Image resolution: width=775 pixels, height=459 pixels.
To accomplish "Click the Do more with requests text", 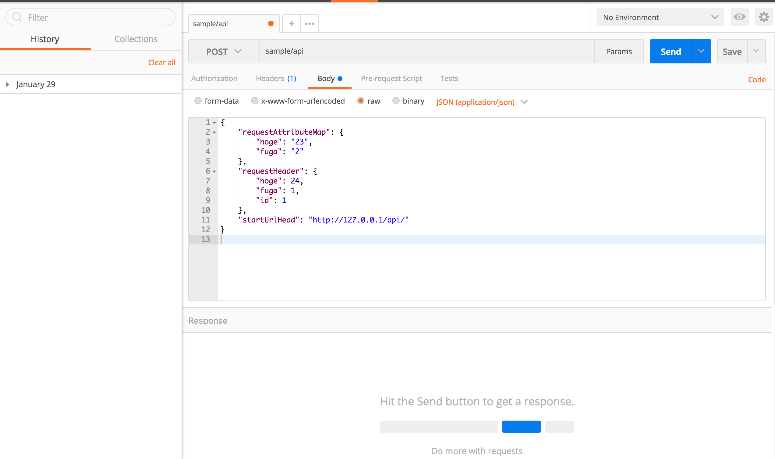I will [477, 451].
